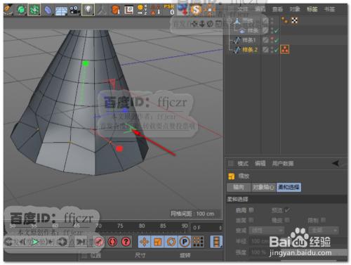The width and height of the screenshot is (351, 265).
Task: Open the 模式 menu in attributes panel
Action: pyautogui.click(x=243, y=163)
